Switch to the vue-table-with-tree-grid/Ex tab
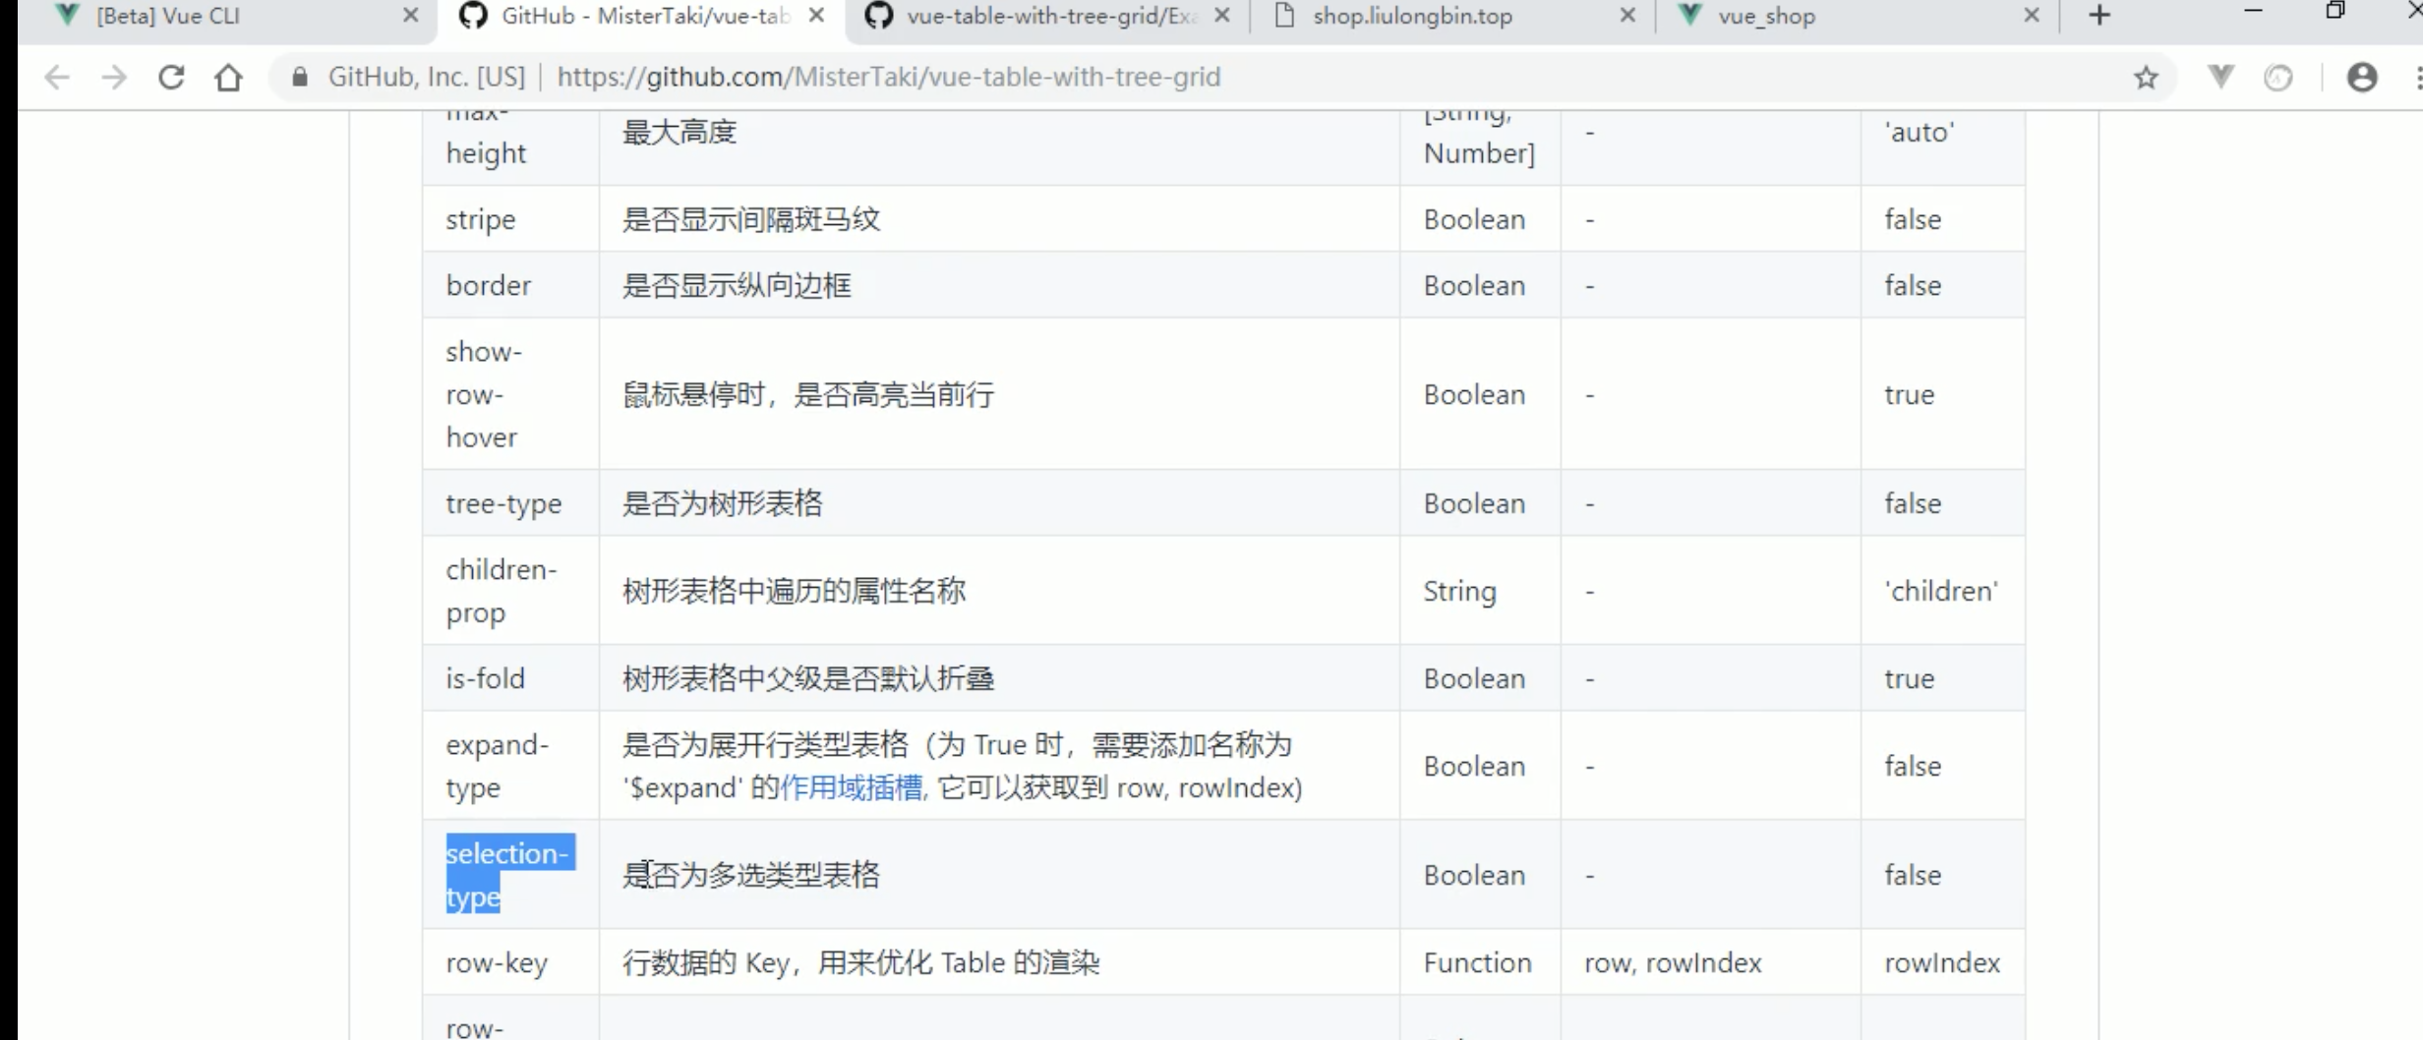Viewport: 2423px width, 1040px height. tap(1048, 17)
